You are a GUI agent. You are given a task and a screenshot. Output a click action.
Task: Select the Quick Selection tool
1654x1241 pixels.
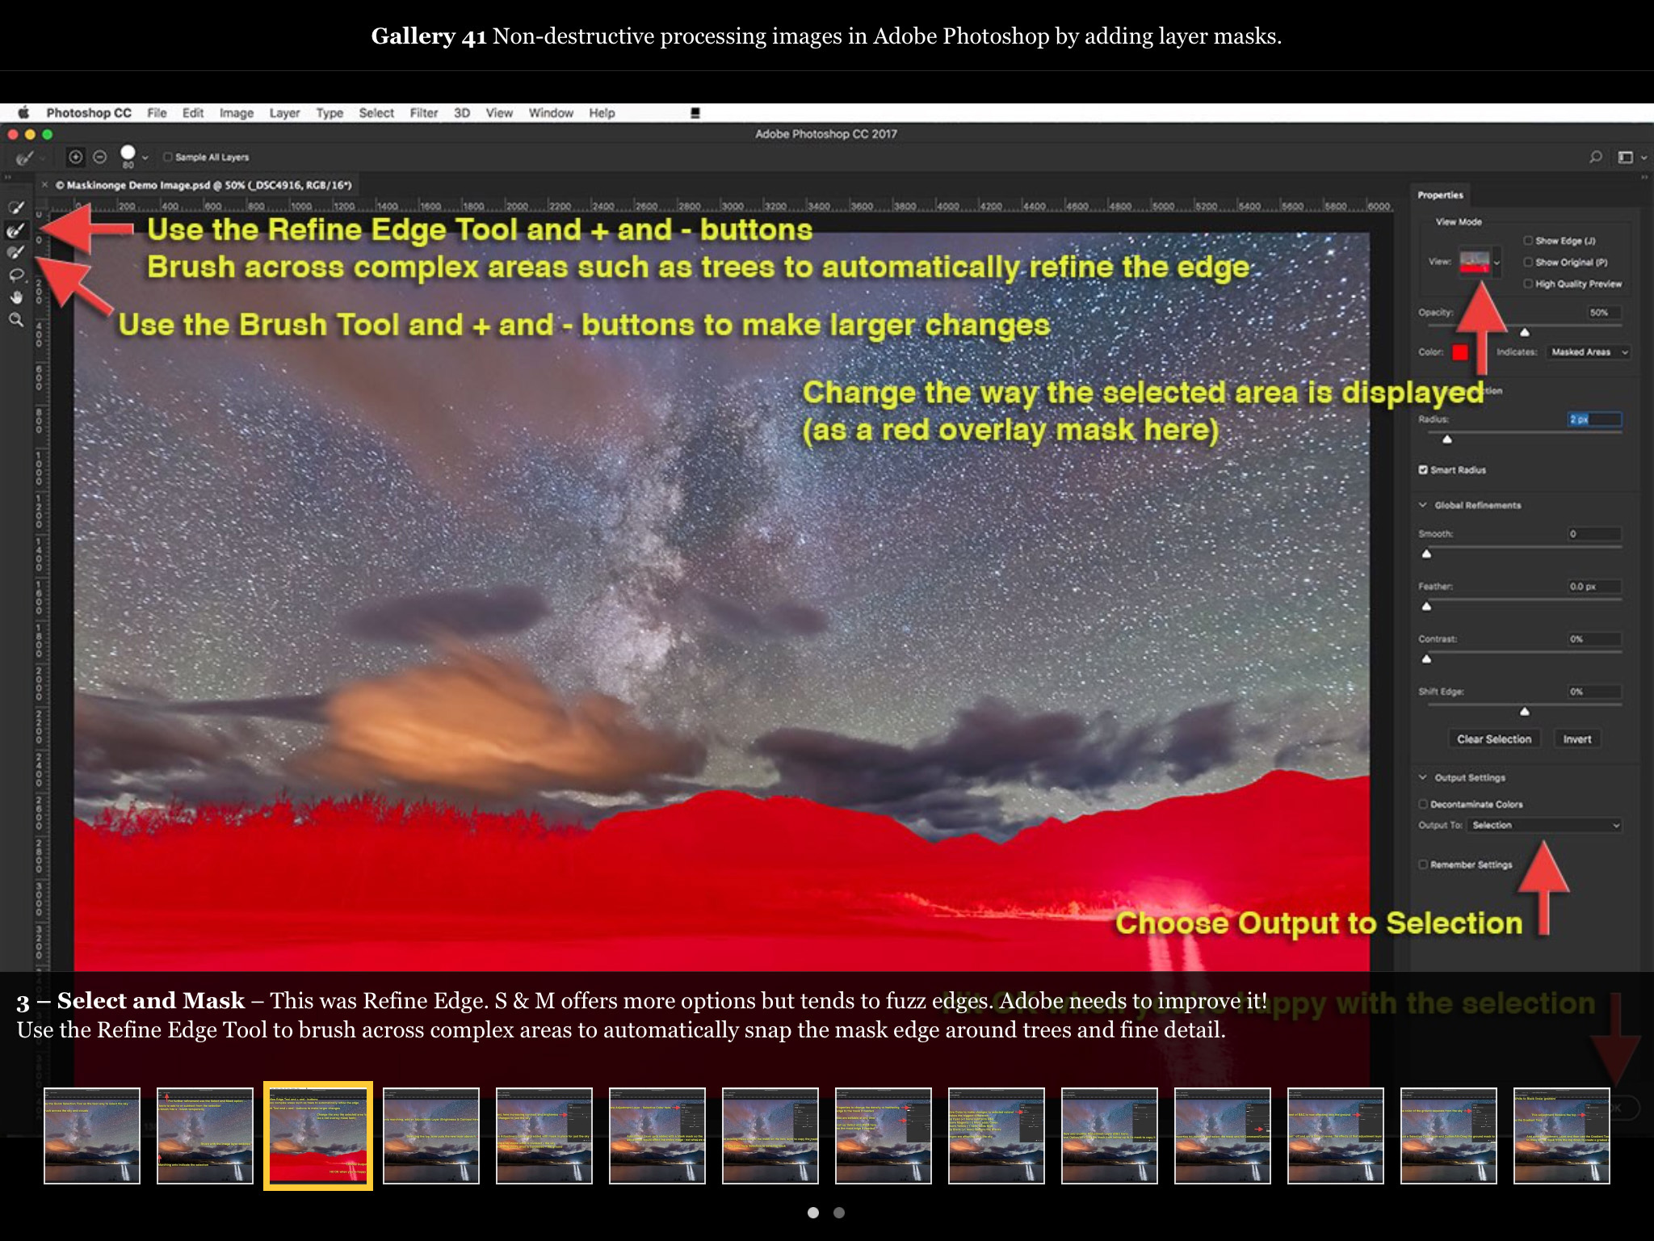pyautogui.click(x=16, y=208)
